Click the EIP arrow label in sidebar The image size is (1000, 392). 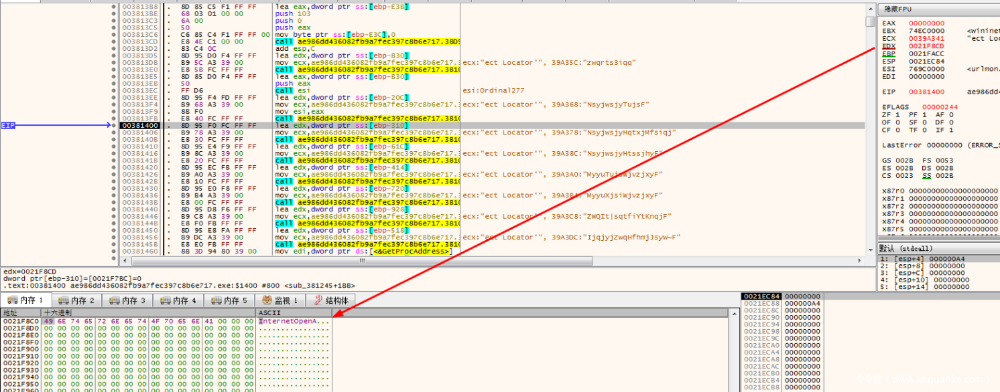(8, 125)
